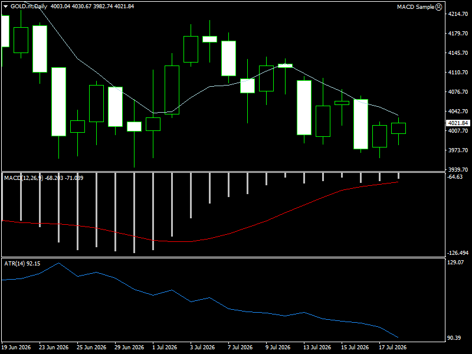Click the 1 Jul 2026 date label
This screenshot has width=472, height=354.
coord(165,348)
